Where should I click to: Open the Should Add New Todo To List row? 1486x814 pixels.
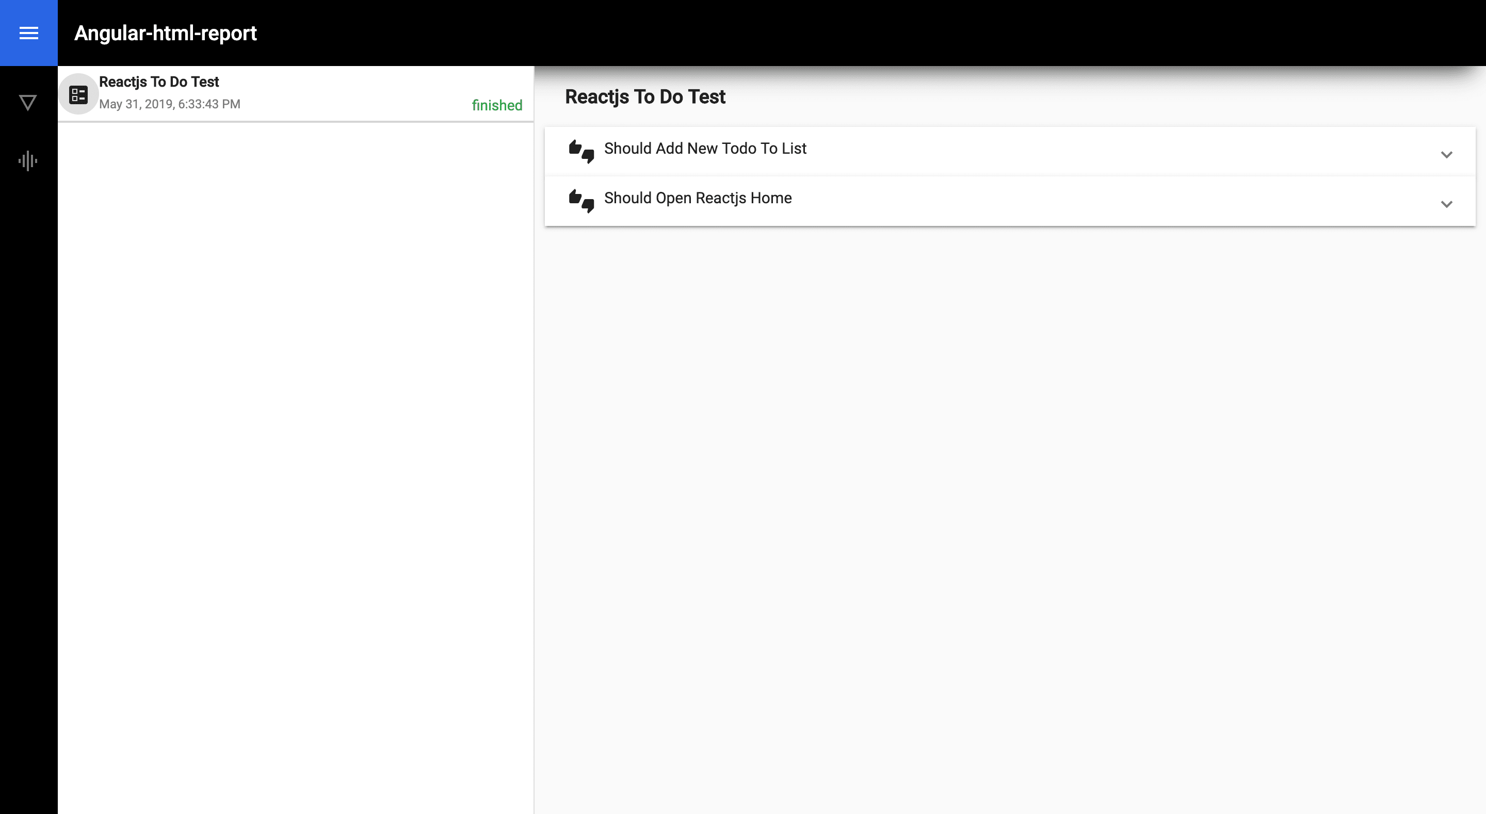click(x=1010, y=151)
